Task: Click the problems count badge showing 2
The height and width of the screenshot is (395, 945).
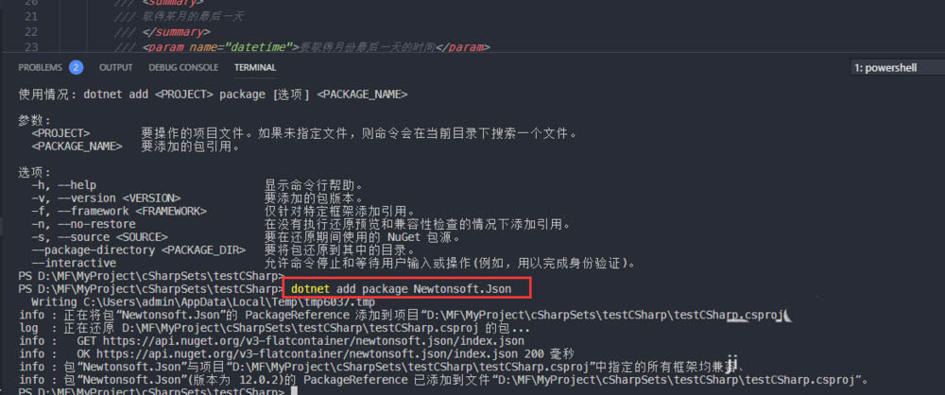Action: (76, 67)
